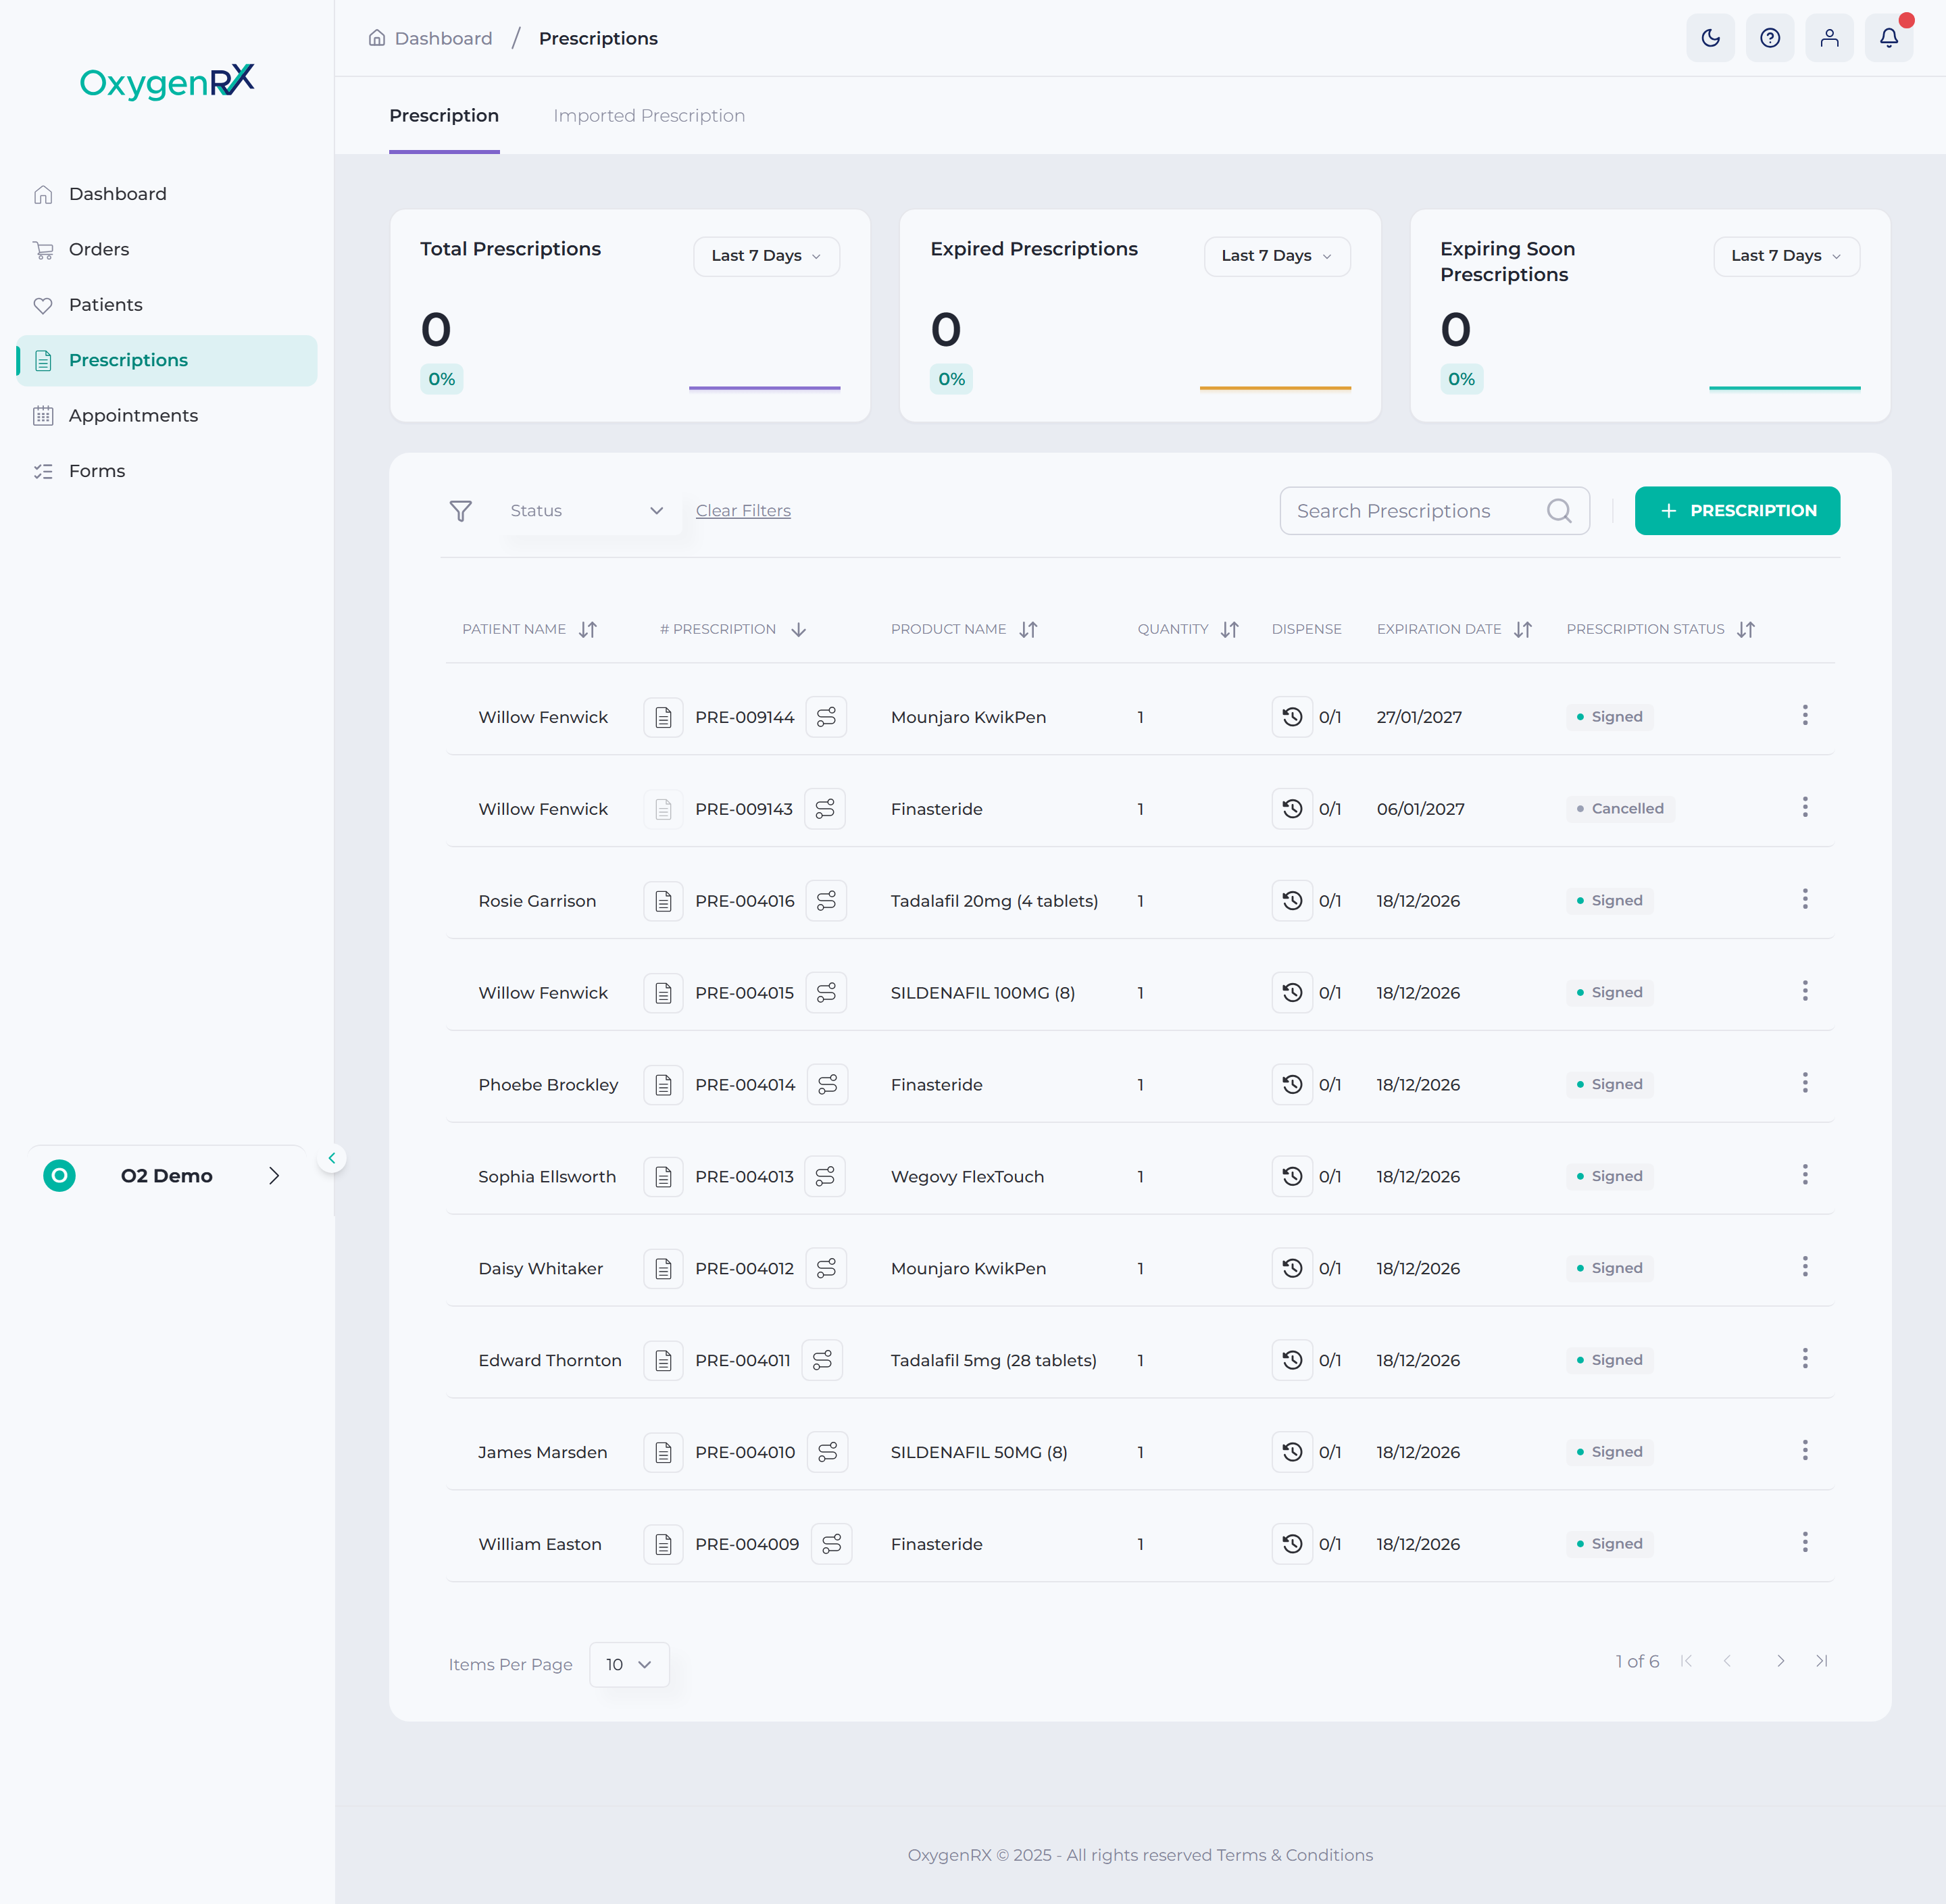Screen dimensions: 1946x1904
Task: Collapse the sidebar with chevron arrow
Action: tap(332, 1158)
